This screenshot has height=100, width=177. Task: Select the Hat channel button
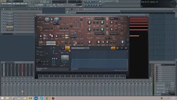point(10,19)
